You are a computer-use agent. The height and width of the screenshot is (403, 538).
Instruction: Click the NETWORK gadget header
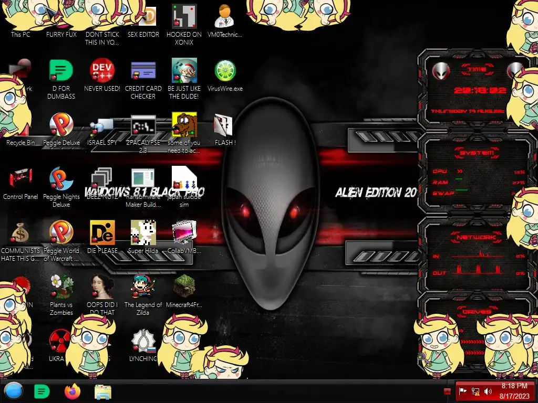point(476,237)
